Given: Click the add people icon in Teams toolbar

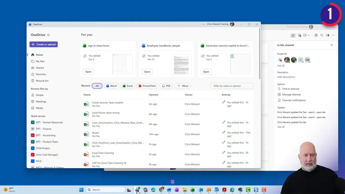Looking at the screenshot, I should click(x=299, y=35).
